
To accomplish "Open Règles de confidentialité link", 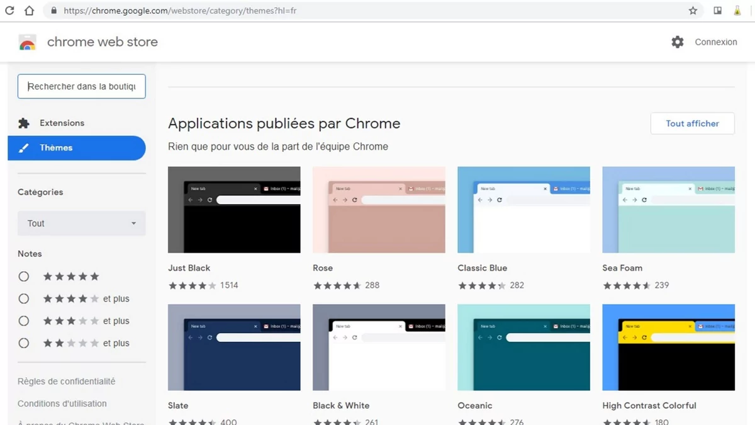I will coord(67,382).
